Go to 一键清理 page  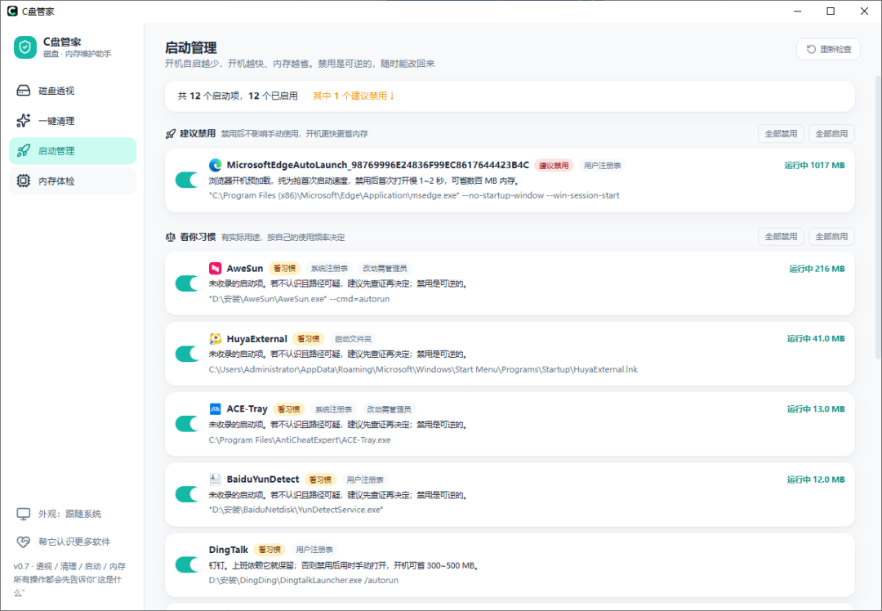click(73, 120)
